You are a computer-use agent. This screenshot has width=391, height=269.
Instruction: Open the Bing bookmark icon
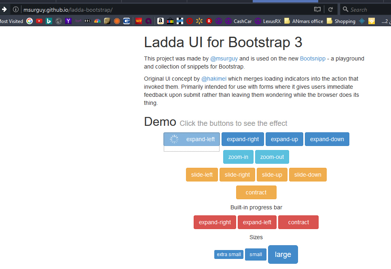point(49,21)
